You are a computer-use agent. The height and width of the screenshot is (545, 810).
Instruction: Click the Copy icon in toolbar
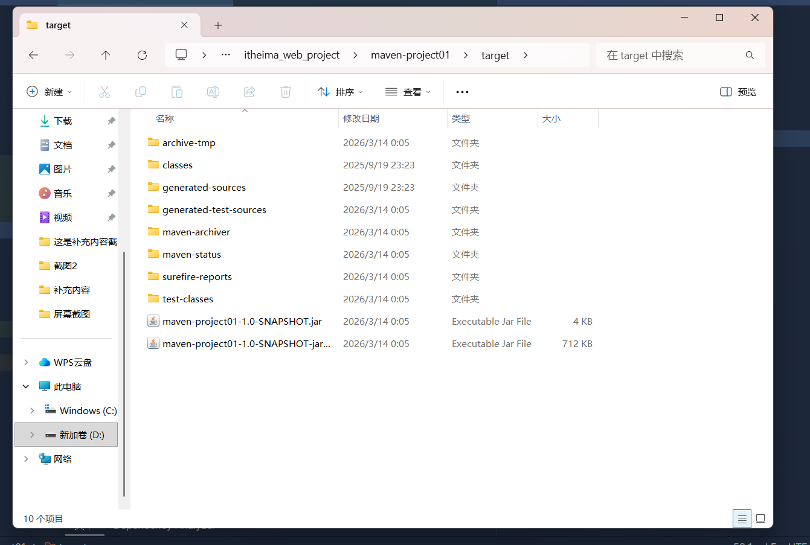click(141, 92)
